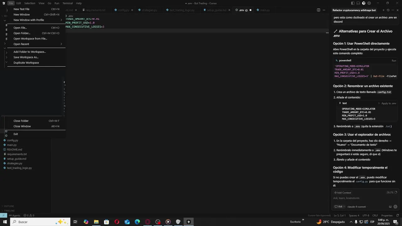
Task: Expand Open Recent submenu
Action: pos(36,44)
